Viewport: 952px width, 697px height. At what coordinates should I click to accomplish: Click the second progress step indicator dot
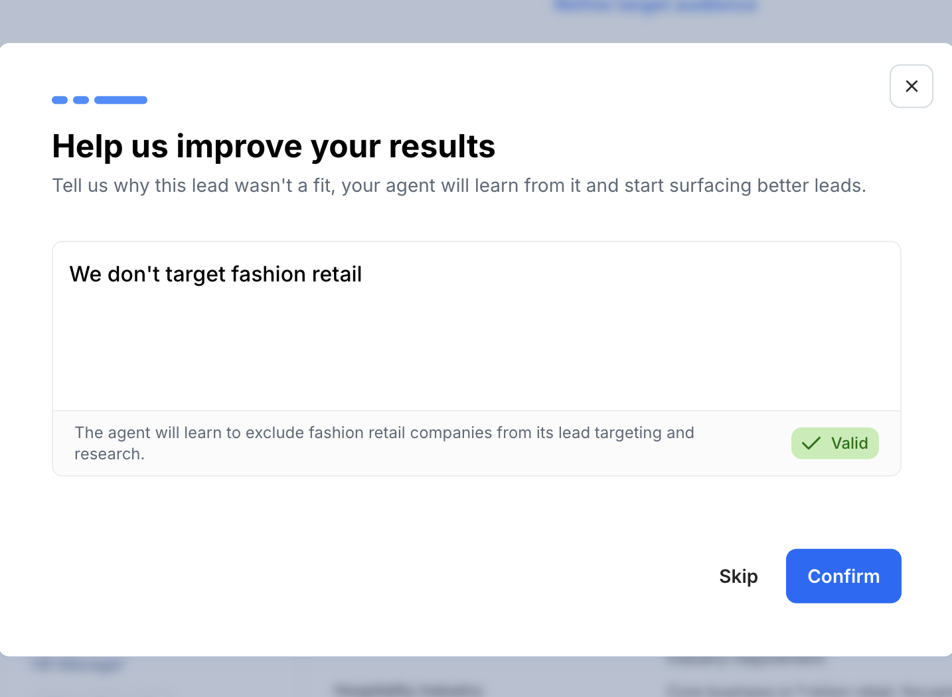pos(81,100)
